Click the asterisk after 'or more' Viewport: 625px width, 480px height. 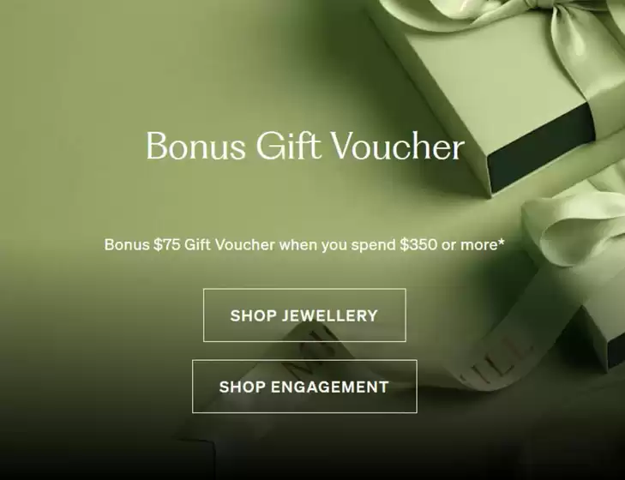pyautogui.click(x=501, y=242)
